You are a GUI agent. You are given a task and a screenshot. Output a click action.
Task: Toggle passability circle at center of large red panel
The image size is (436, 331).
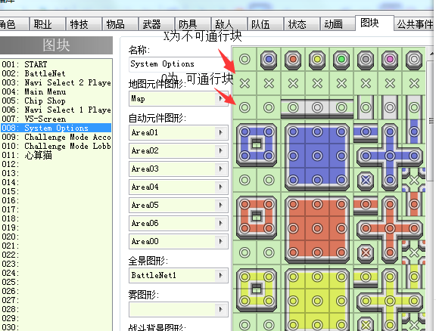[317, 228]
